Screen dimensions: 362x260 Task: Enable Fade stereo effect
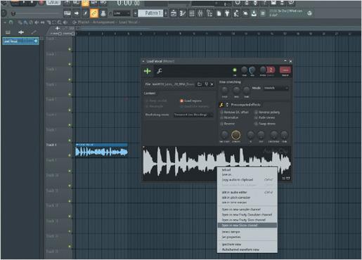click(265, 117)
